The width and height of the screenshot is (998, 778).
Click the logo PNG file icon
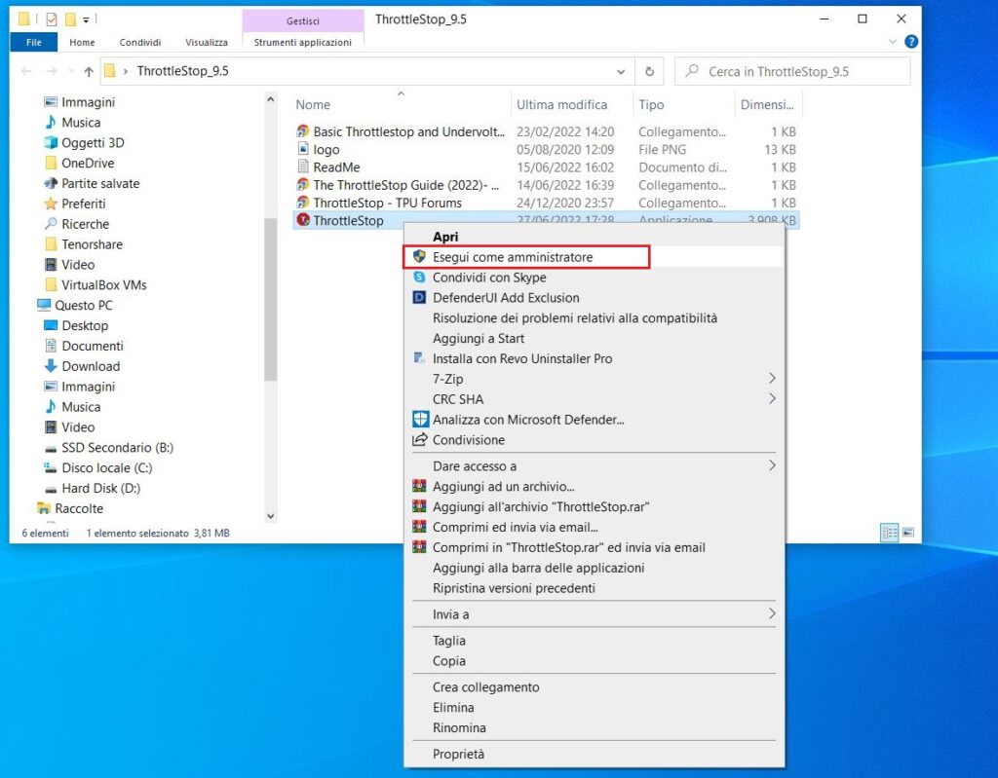[303, 149]
